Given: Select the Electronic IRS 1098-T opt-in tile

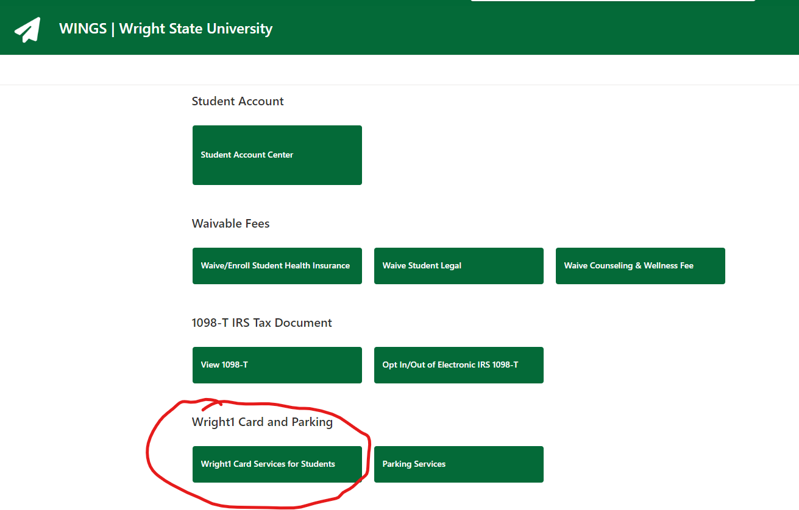Looking at the screenshot, I should [x=458, y=365].
